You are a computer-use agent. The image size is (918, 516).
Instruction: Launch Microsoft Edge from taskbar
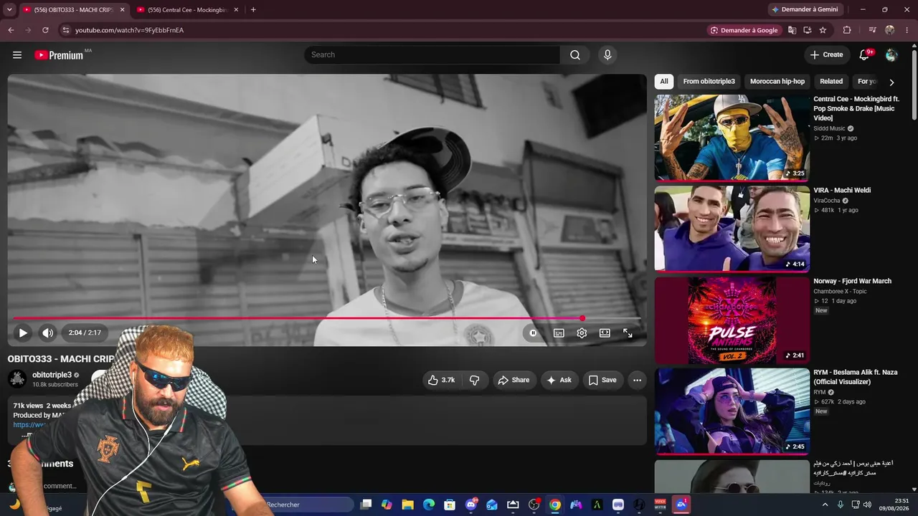point(429,505)
